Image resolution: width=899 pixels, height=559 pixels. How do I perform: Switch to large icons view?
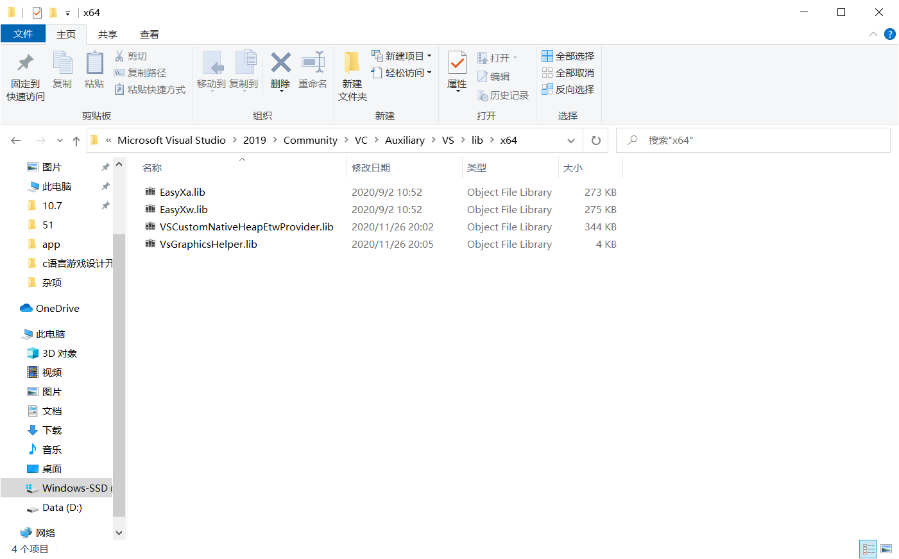[x=886, y=549]
